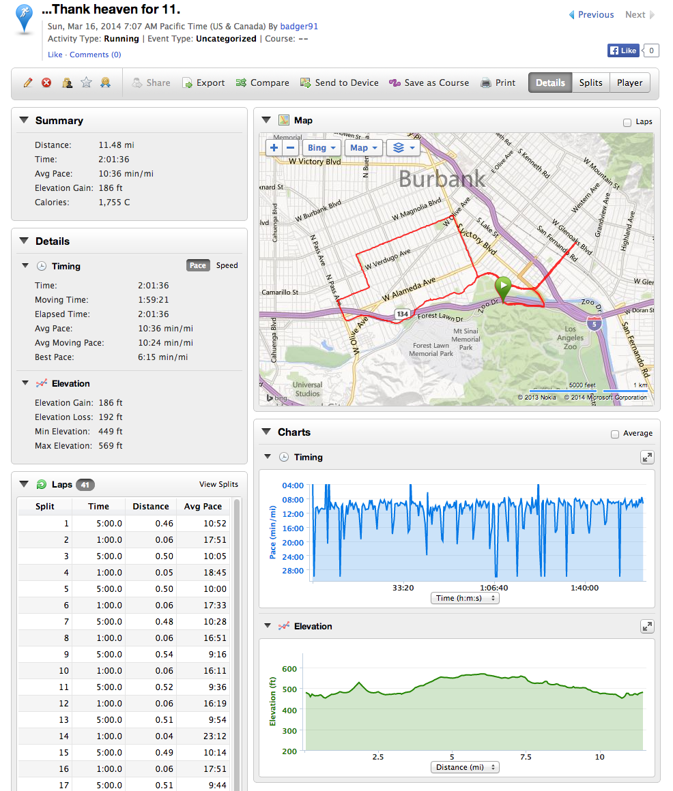Click the award ribbon badge icon
This screenshot has width=673, height=791.
pos(105,83)
